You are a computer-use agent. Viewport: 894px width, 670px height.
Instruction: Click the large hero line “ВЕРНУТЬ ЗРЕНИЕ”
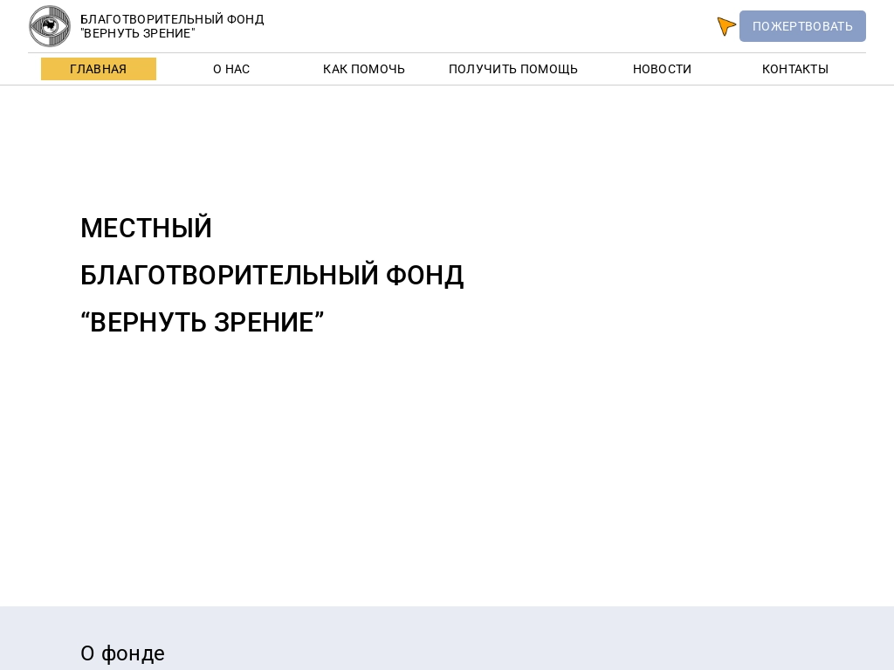(x=202, y=323)
